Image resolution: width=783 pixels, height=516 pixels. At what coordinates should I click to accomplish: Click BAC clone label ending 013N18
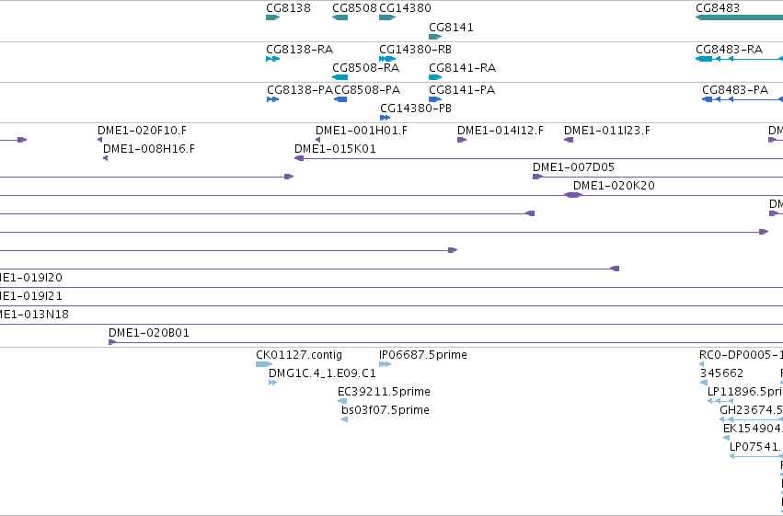click(34, 315)
